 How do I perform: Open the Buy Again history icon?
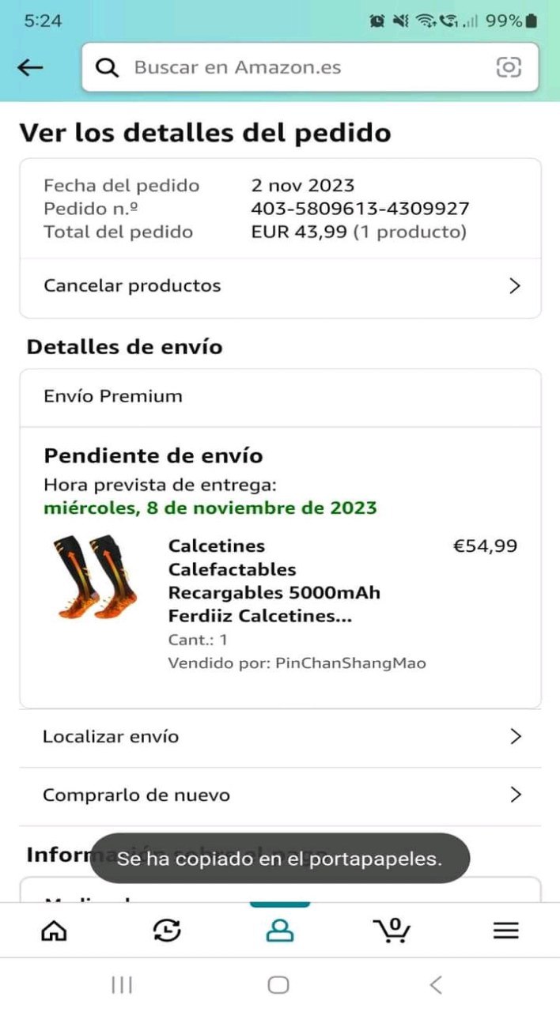[167, 931]
